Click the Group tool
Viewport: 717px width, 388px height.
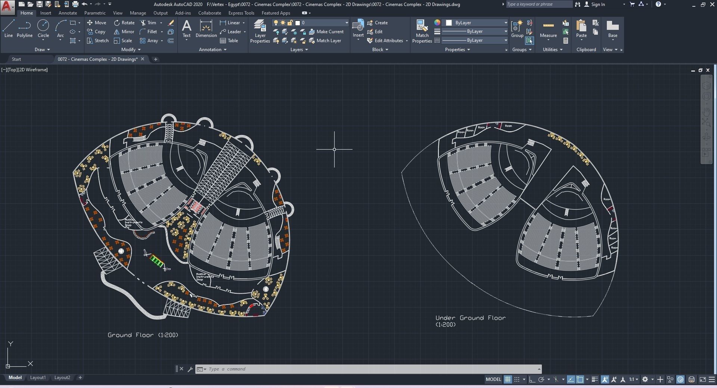click(x=517, y=29)
